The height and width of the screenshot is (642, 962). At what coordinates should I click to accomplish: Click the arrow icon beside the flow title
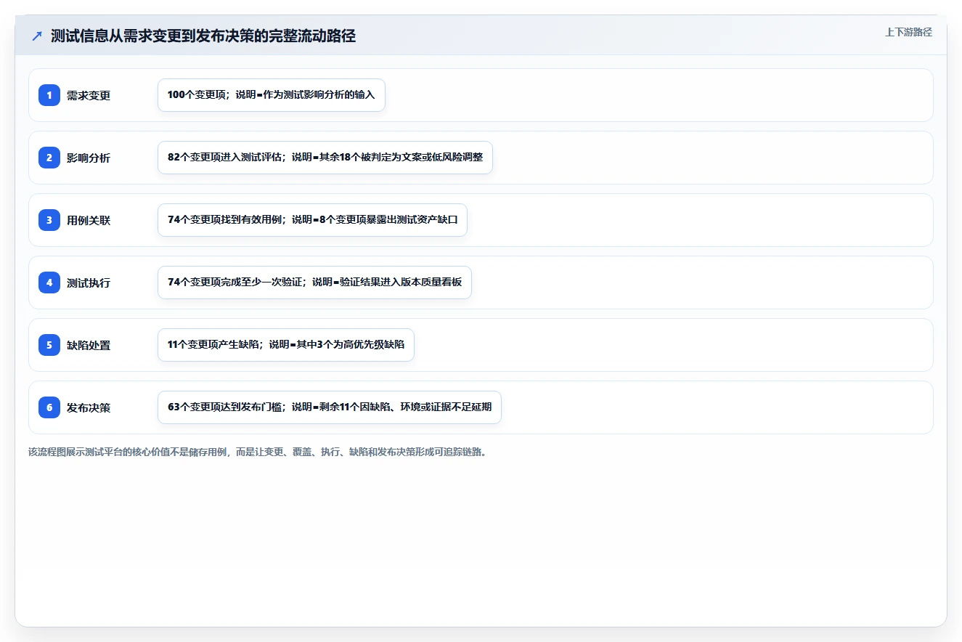37,36
